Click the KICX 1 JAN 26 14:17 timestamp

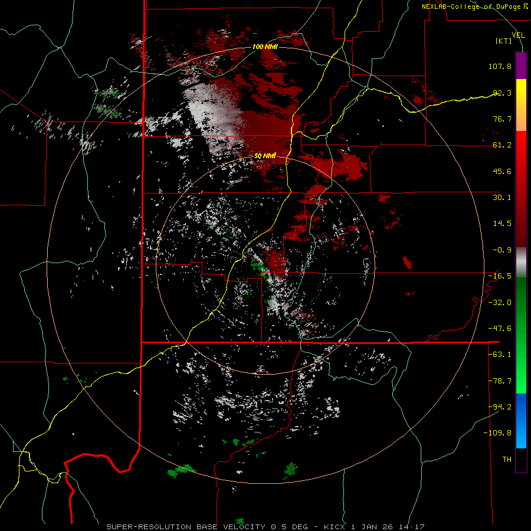tap(374, 527)
